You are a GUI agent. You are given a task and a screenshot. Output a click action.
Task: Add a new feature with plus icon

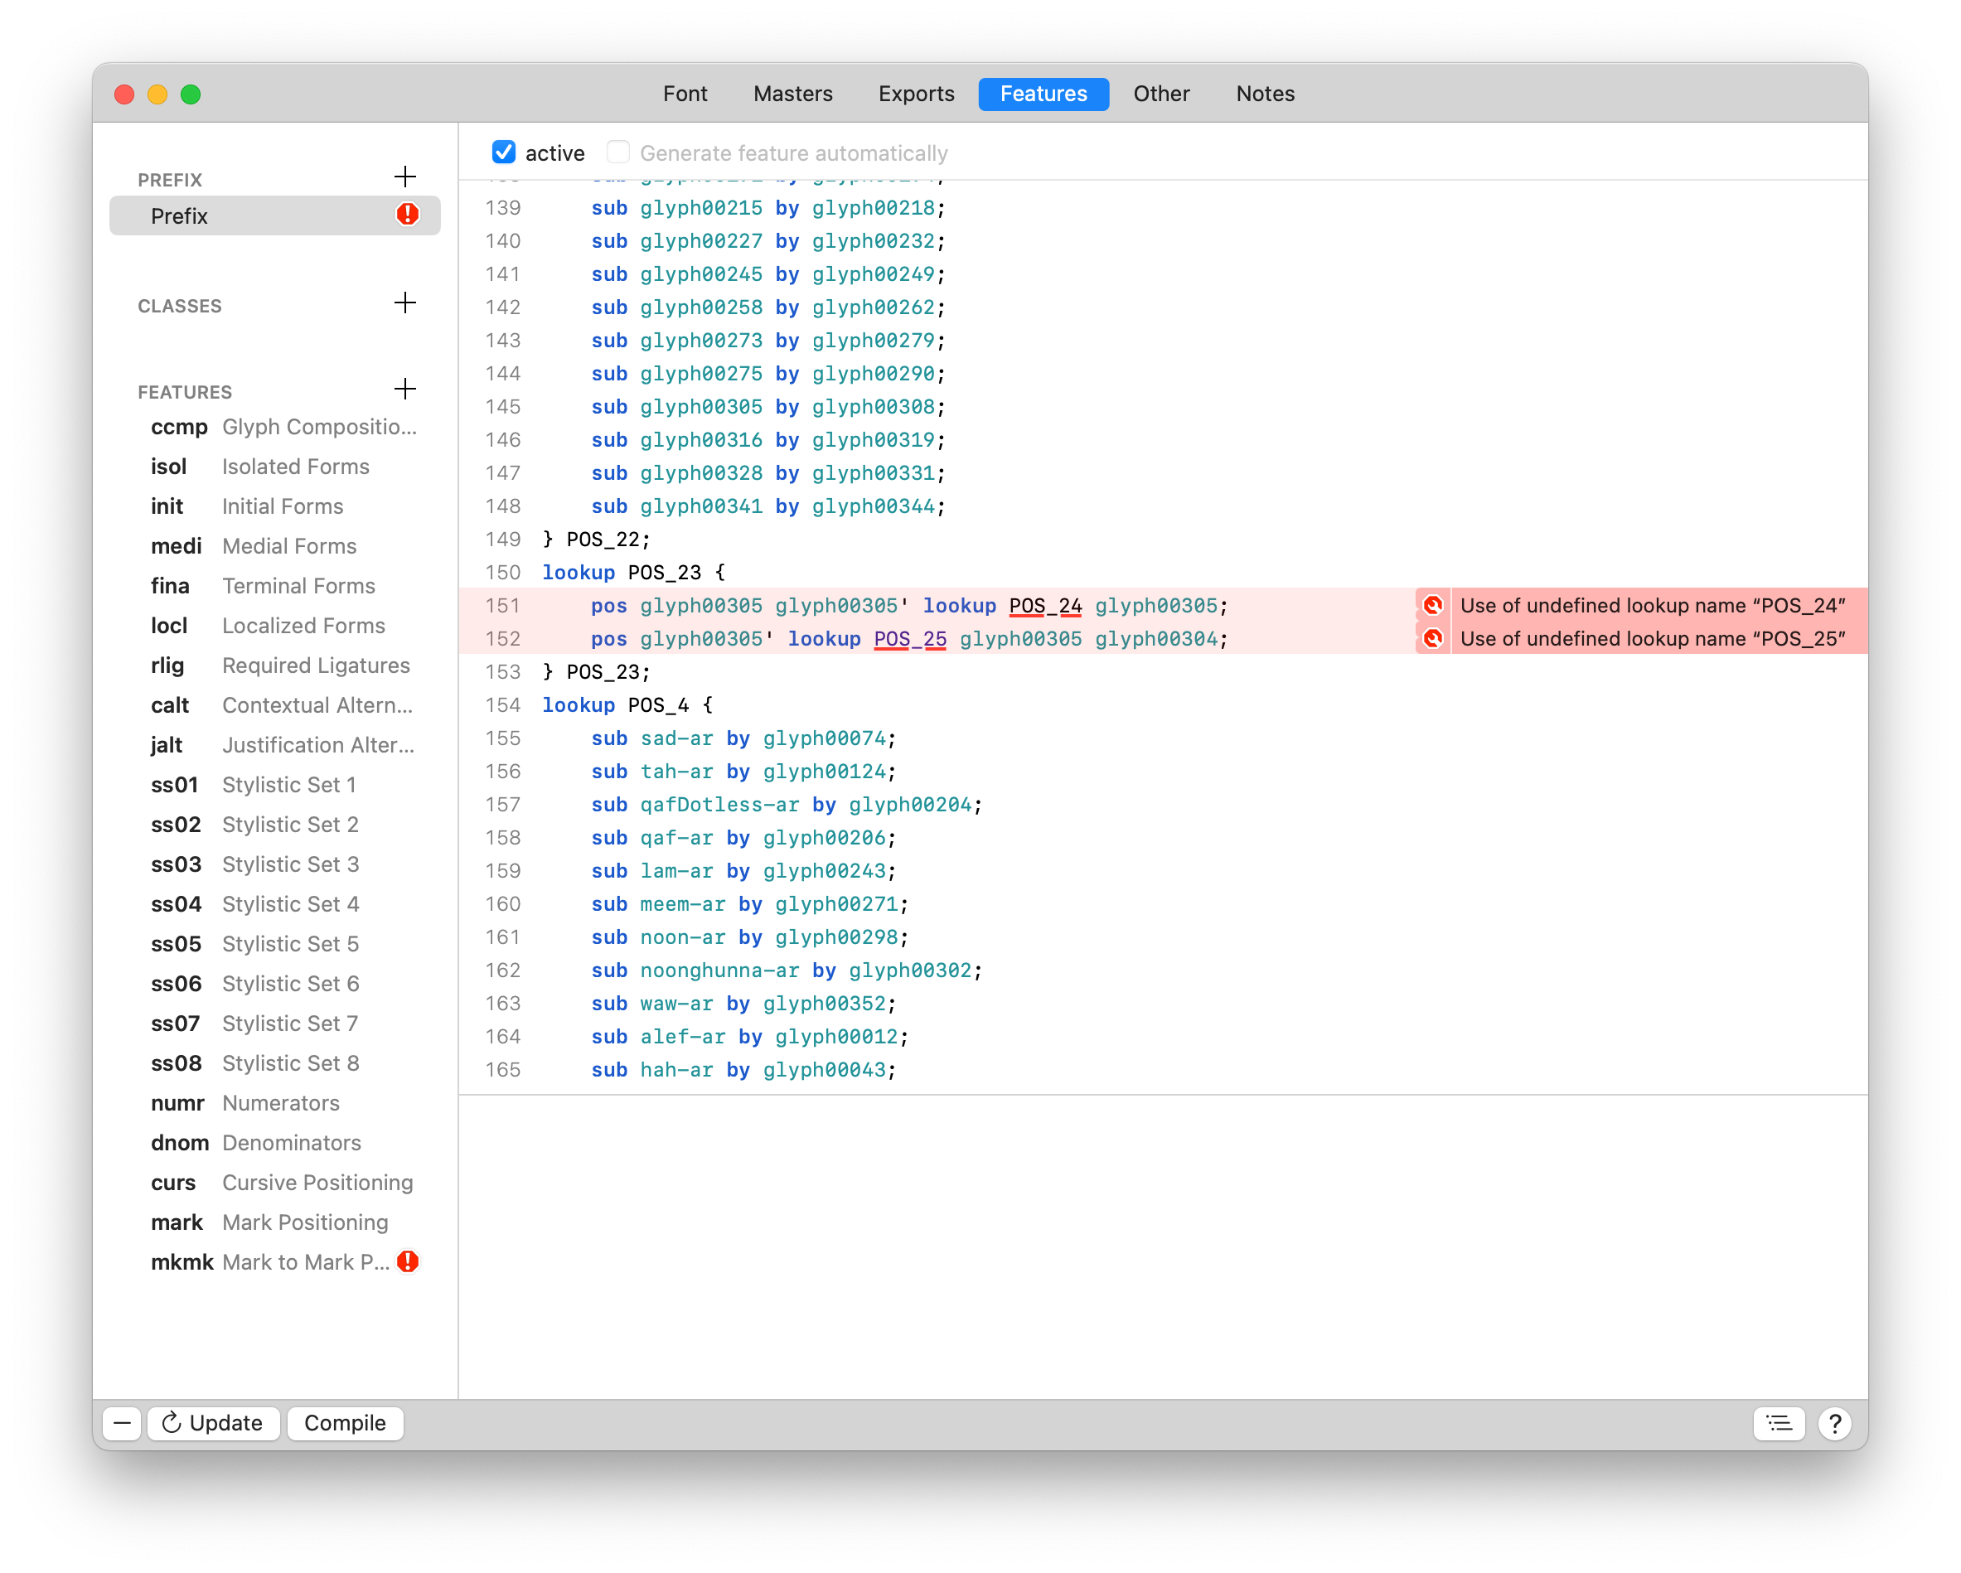pyautogui.click(x=404, y=390)
